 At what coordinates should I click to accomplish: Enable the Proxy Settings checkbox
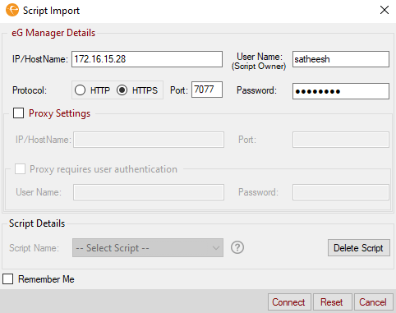[18, 113]
